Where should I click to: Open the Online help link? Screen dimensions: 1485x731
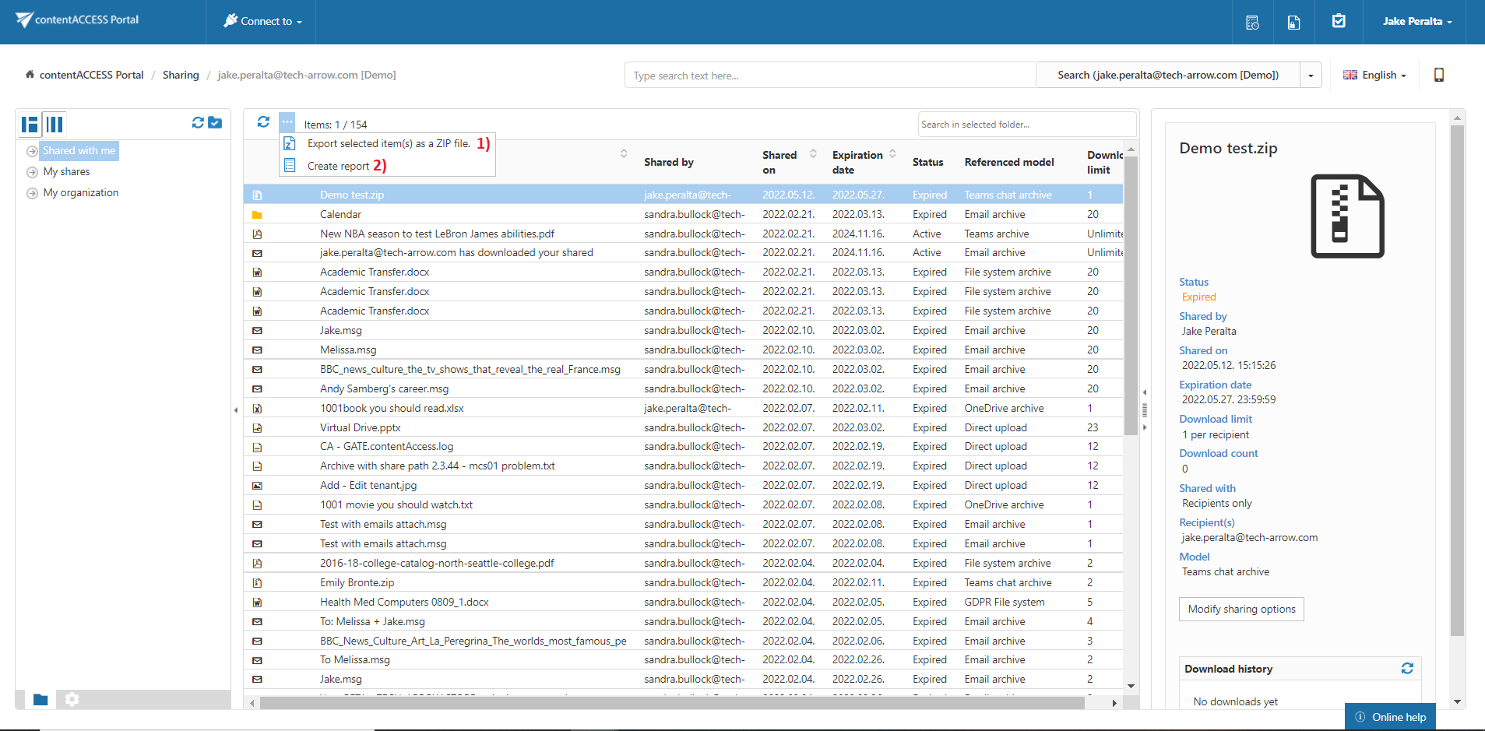[x=1390, y=717]
